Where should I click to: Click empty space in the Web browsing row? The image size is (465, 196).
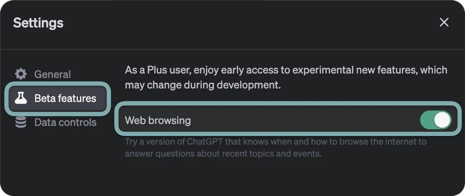302,121
